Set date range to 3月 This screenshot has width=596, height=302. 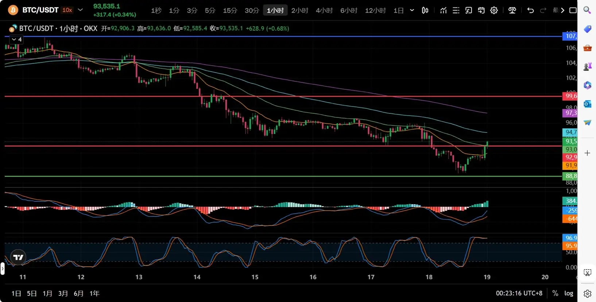pyautogui.click(x=63, y=293)
